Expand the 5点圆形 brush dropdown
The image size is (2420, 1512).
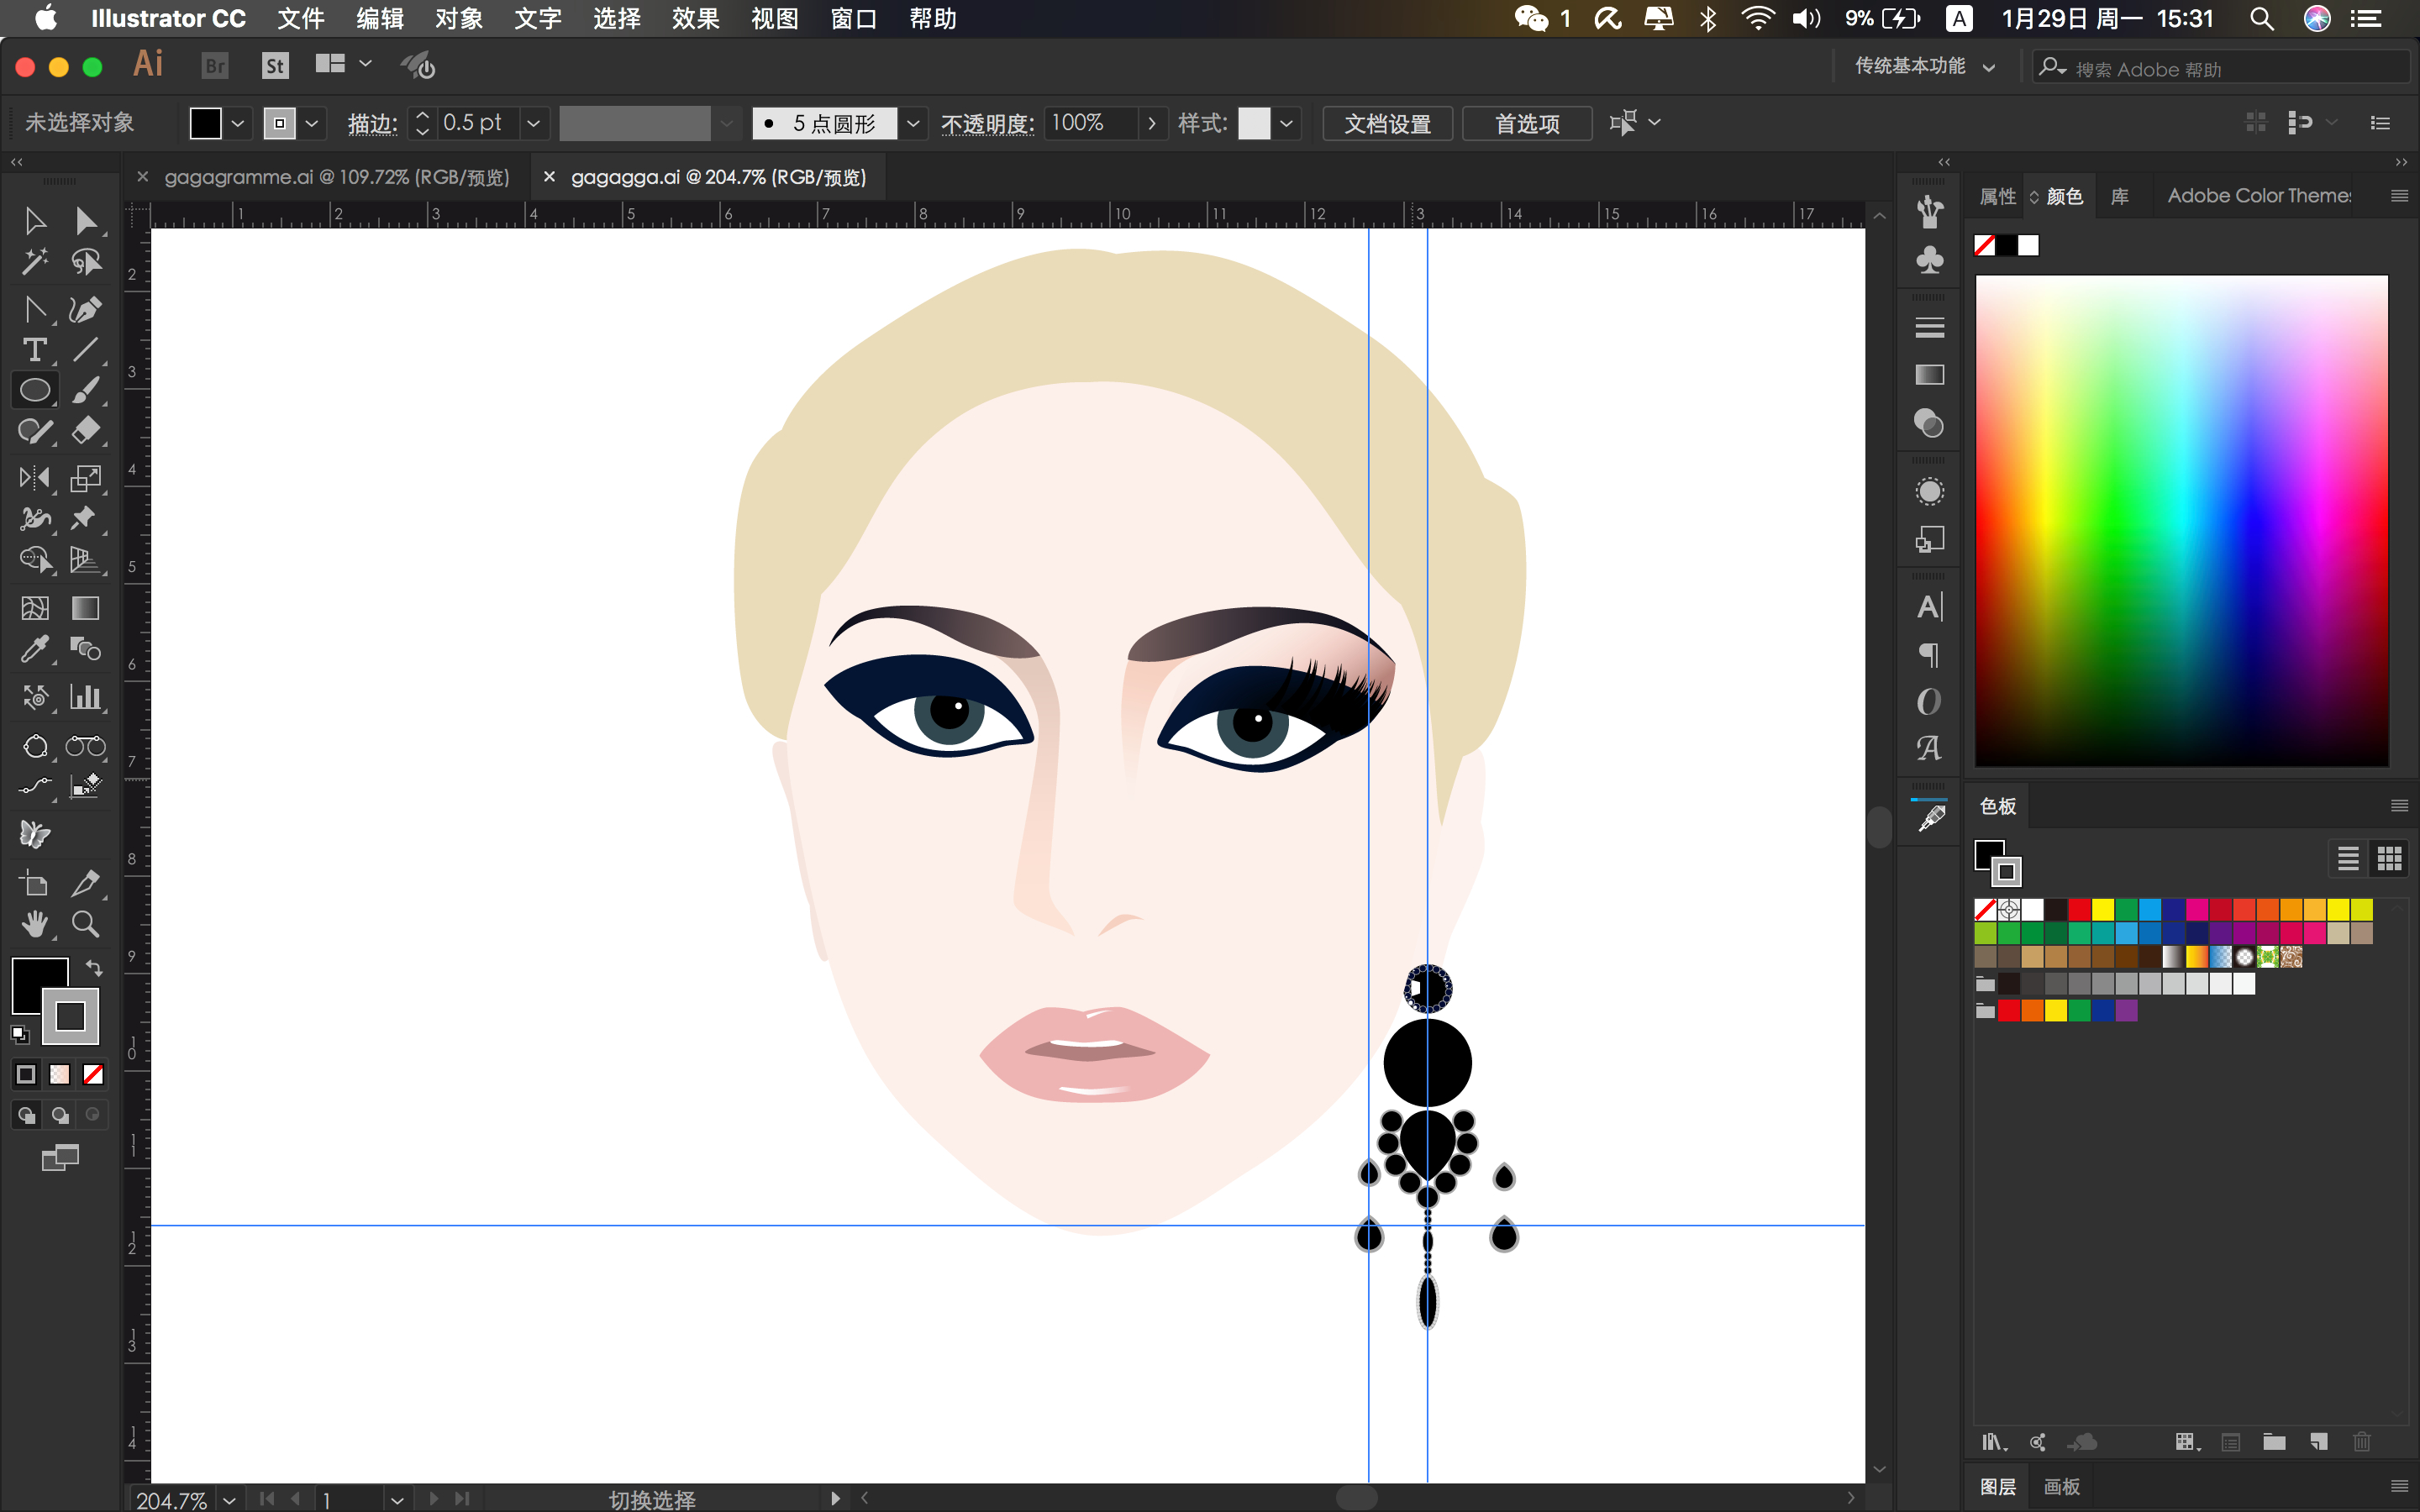[912, 123]
